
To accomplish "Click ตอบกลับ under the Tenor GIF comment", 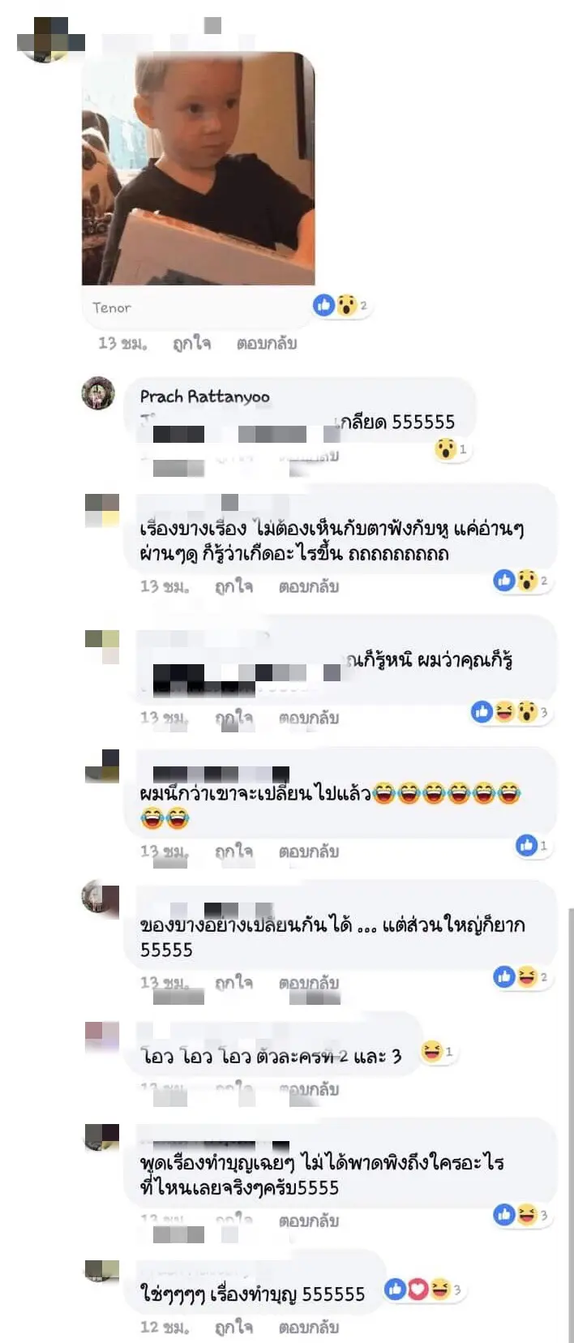I will click(x=267, y=343).
